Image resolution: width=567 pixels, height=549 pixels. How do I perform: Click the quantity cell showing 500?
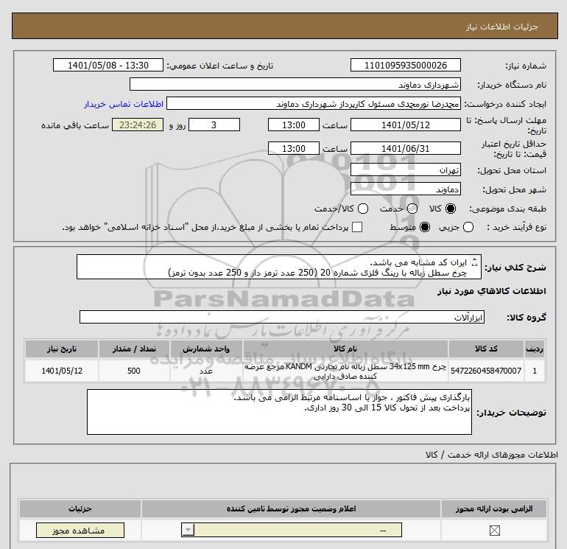[x=134, y=371]
